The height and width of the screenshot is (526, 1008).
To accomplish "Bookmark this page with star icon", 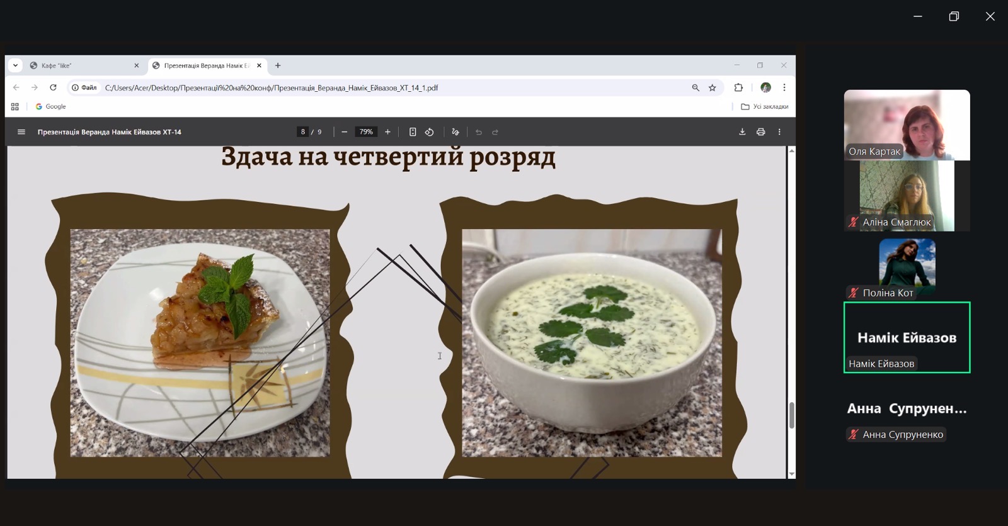I will (x=713, y=88).
